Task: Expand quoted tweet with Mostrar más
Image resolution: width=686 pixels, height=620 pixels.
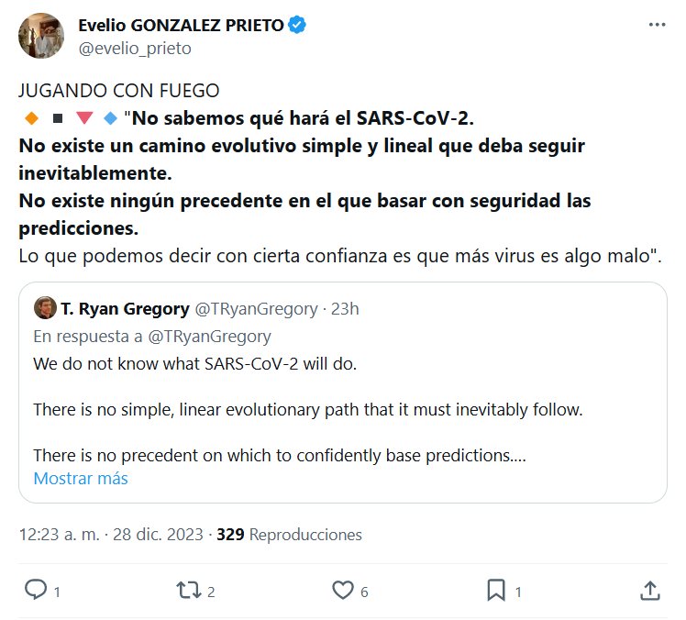Action: [x=81, y=478]
